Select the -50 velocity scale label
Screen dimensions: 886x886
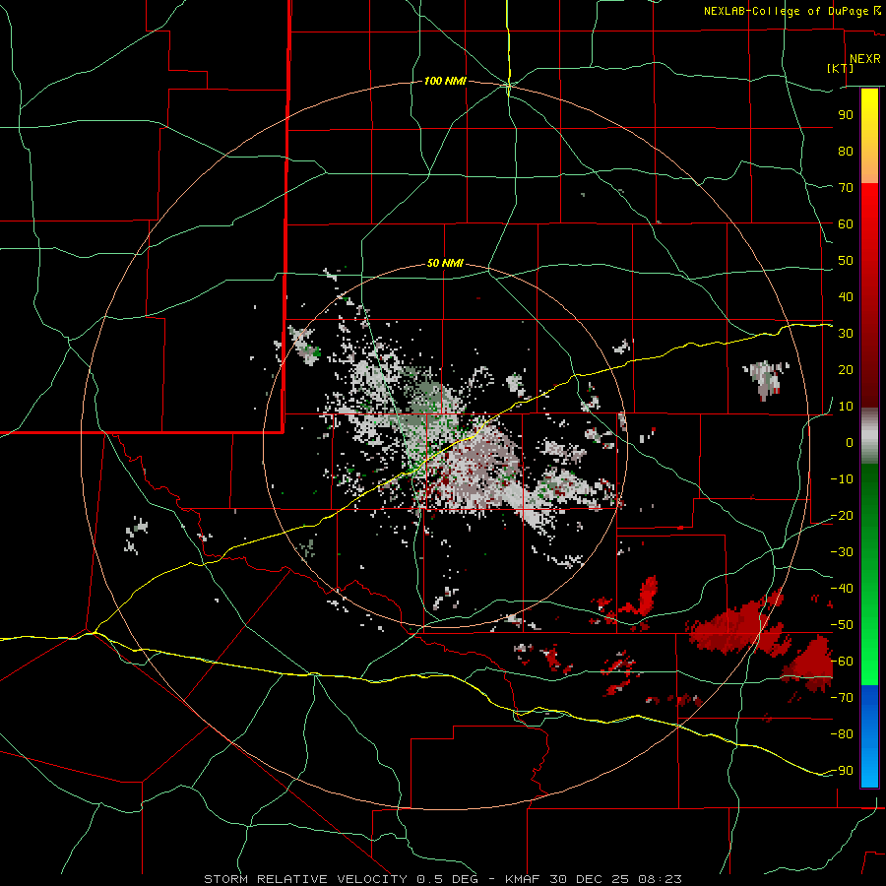pos(842,625)
